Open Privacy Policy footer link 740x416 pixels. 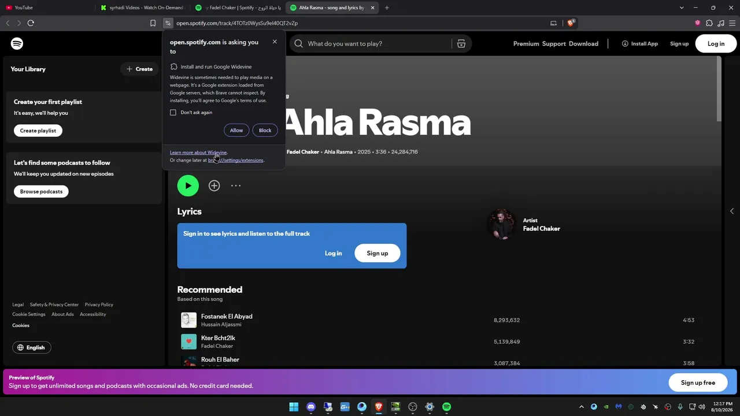pyautogui.click(x=99, y=304)
